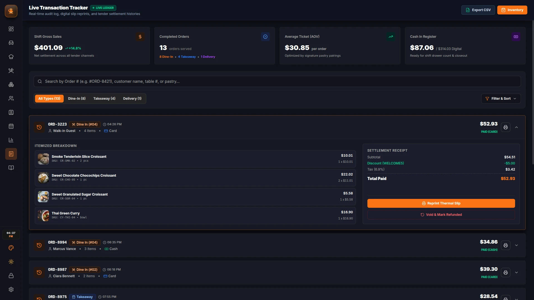Open the stacked boxes inventory icon in sidebar
The height and width of the screenshot is (300, 534).
click(11, 84)
